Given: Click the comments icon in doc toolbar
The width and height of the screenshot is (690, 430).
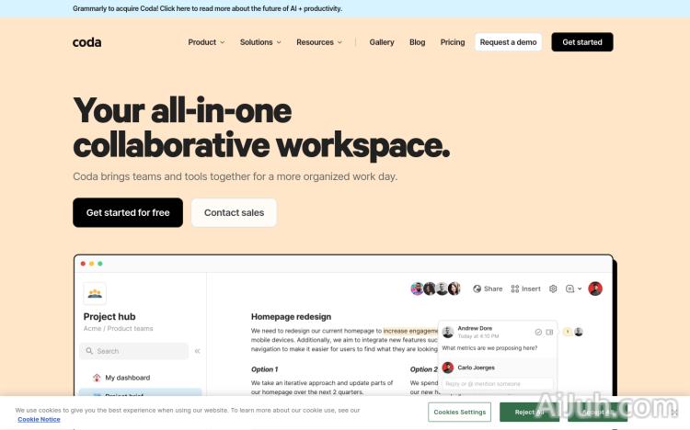Looking at the screenshot, I should click(569, 289).
